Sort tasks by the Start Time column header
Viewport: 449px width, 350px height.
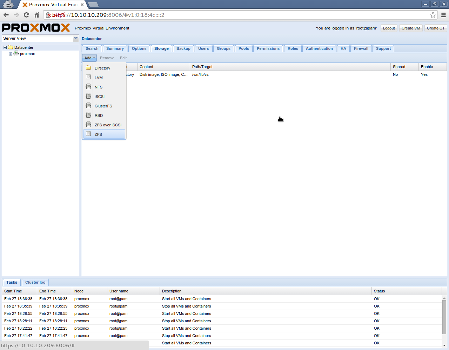pos(20,291)
